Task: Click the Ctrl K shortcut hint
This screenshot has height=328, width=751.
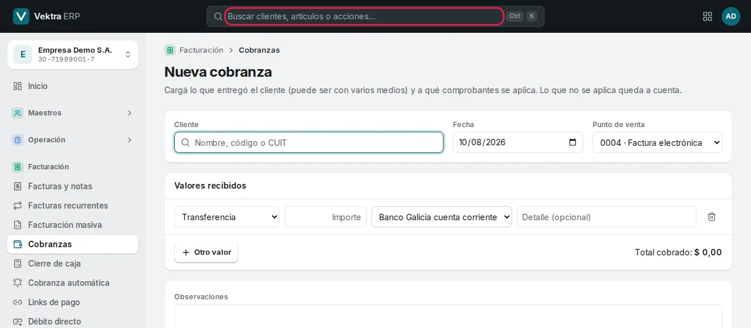Action: coord(522,16)
